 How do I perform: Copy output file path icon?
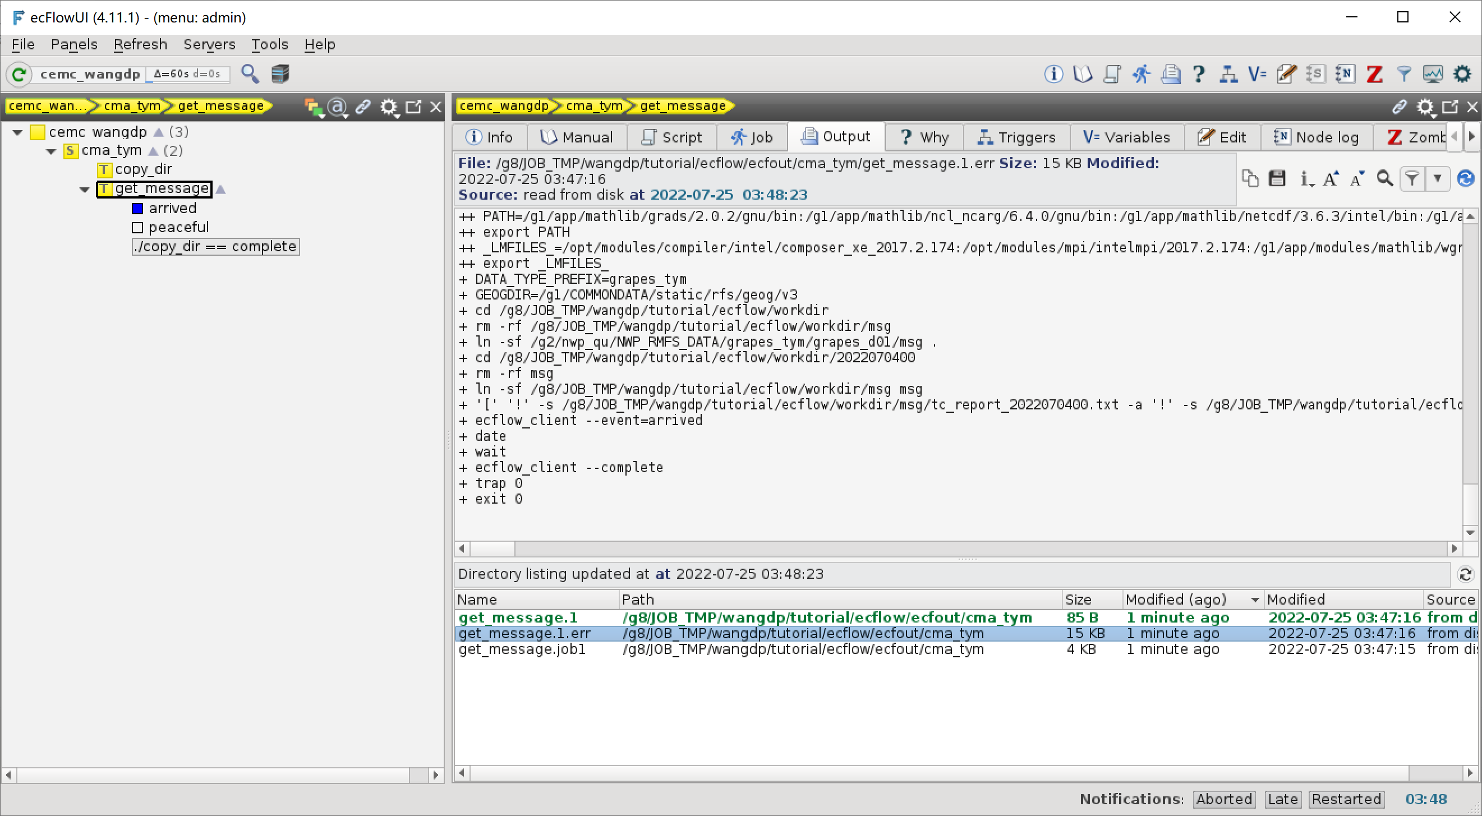coord(1250,179)
